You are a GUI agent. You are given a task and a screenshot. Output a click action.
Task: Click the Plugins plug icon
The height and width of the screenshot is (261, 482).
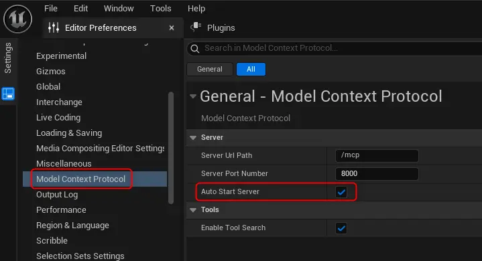tap(196, 27)
